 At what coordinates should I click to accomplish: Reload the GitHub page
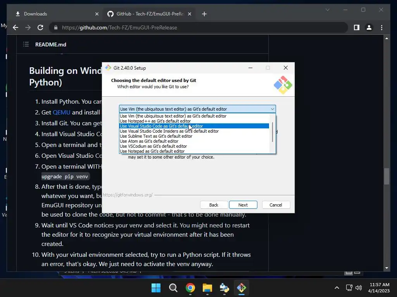click(x=40, y=27)
